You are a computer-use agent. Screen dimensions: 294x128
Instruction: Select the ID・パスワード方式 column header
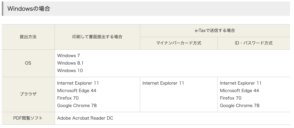click(253, 43)
